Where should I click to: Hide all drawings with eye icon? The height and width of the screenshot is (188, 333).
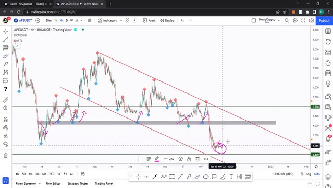(6, 144)
